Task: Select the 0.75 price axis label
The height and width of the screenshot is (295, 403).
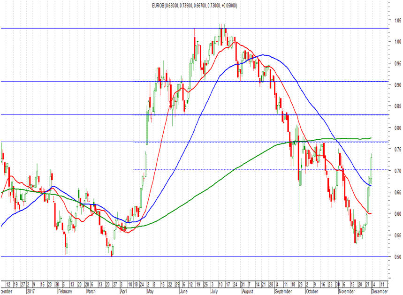Action: tap(397, 149)
